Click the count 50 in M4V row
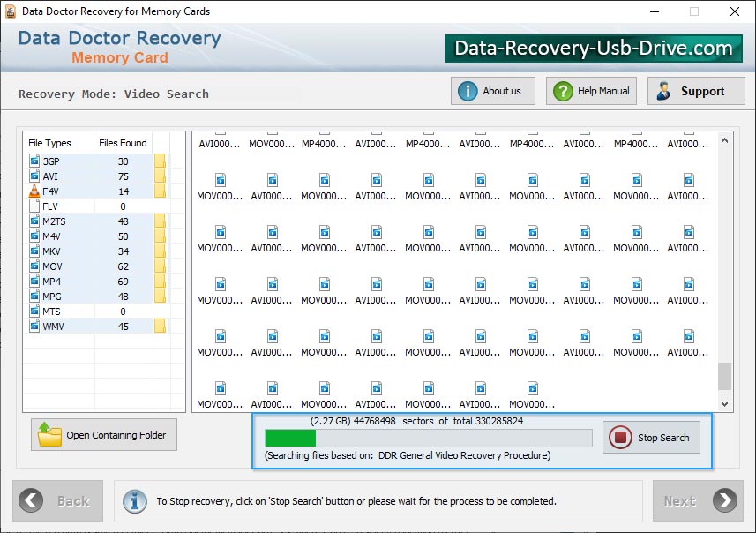This screenshot has height=533, width=756. coord(123,236)
